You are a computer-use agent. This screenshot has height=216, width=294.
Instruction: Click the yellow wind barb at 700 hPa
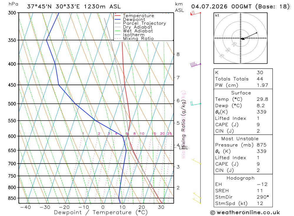(x=196, y=161)
